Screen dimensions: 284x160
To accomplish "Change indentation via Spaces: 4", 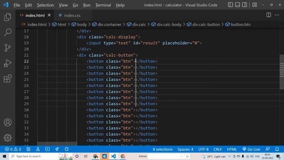I will [x=185, y=149].
